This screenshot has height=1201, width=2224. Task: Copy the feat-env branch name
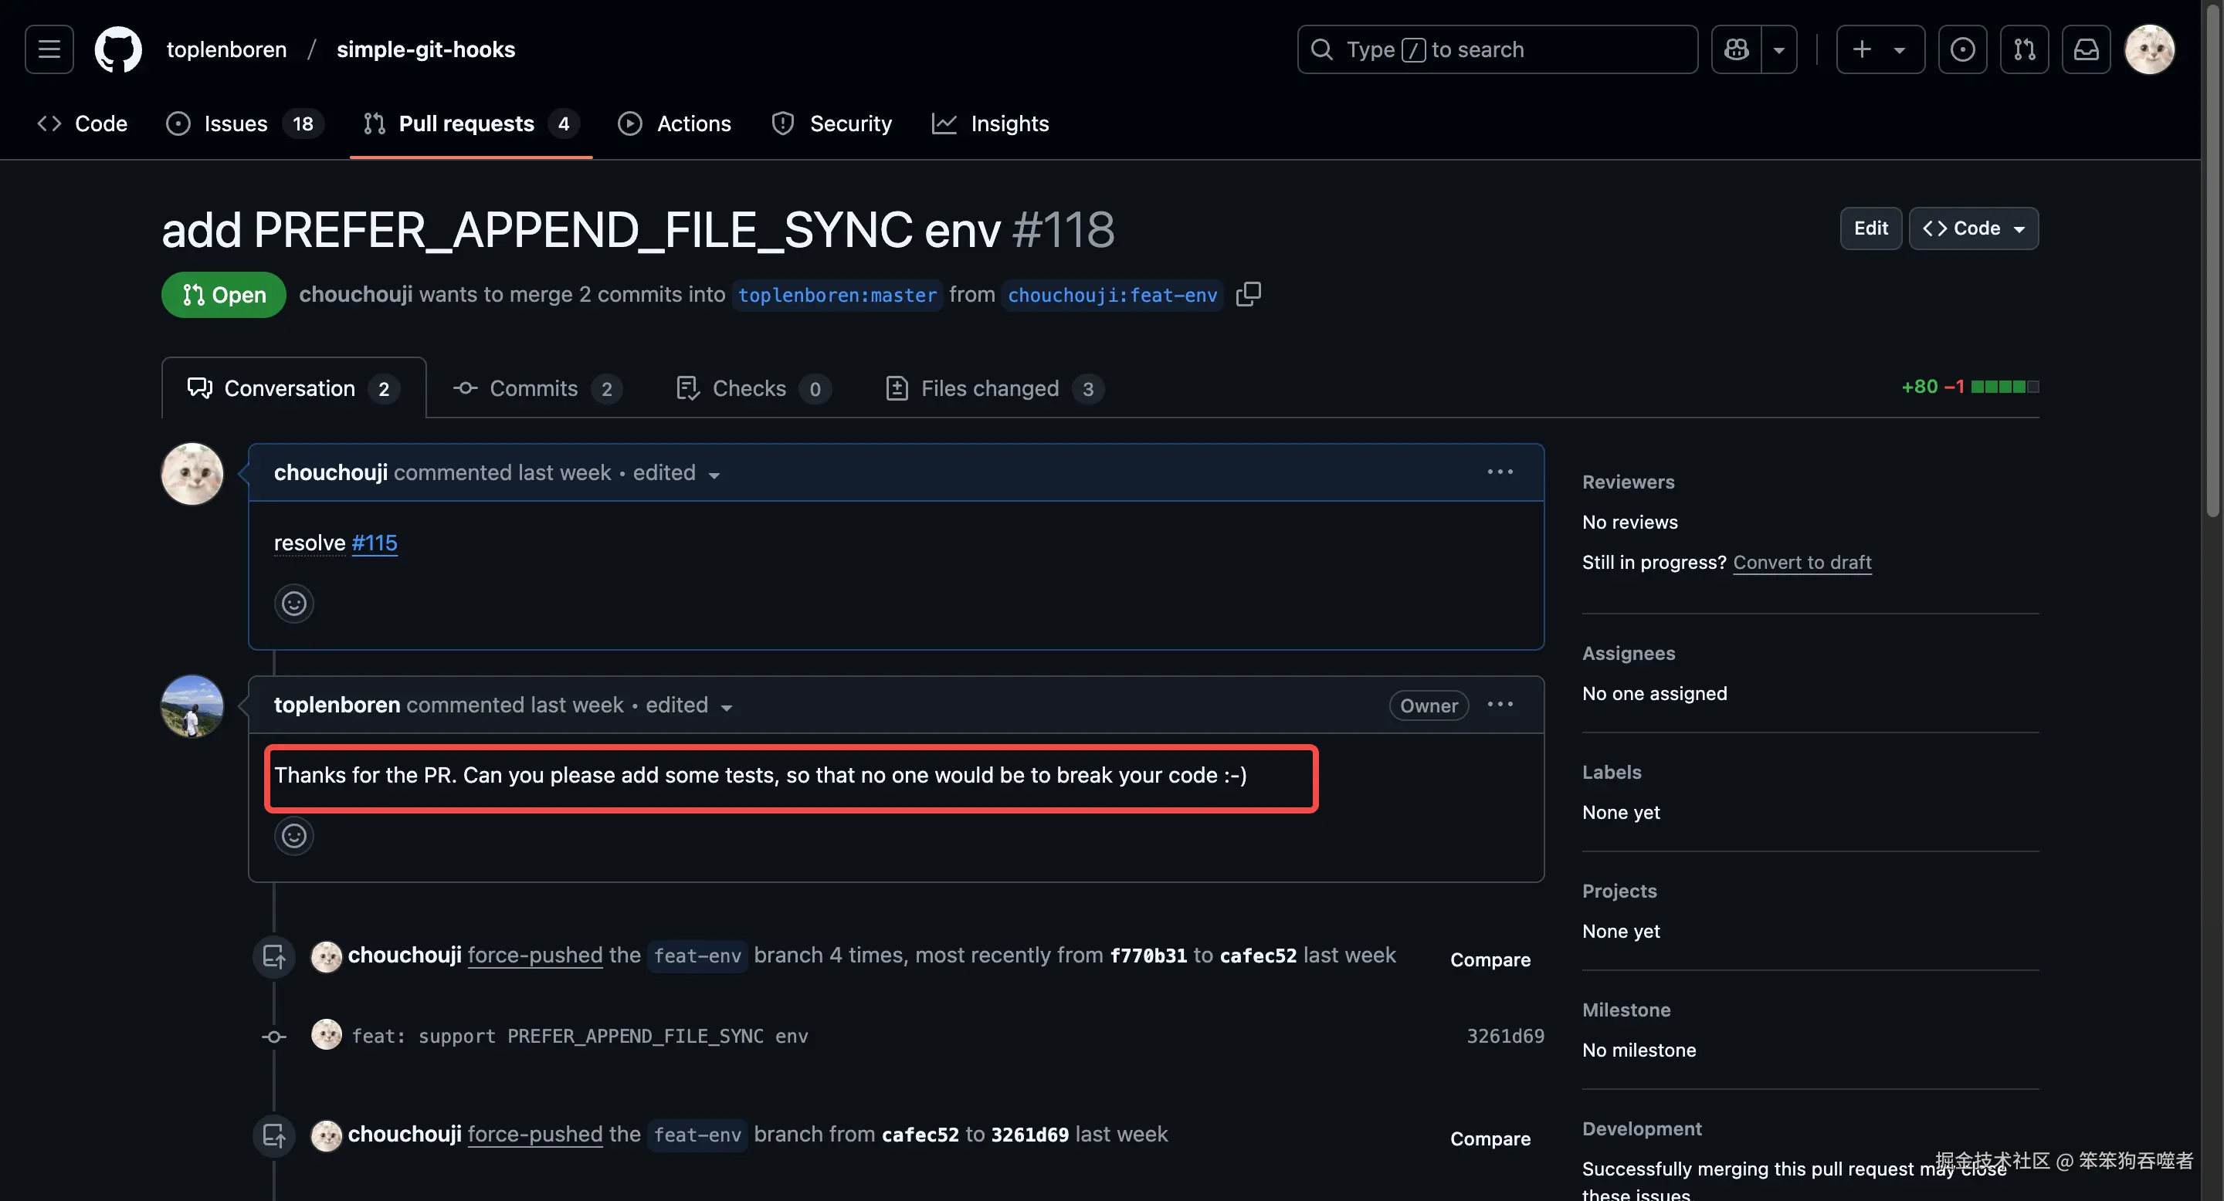tap(1249, 294)
